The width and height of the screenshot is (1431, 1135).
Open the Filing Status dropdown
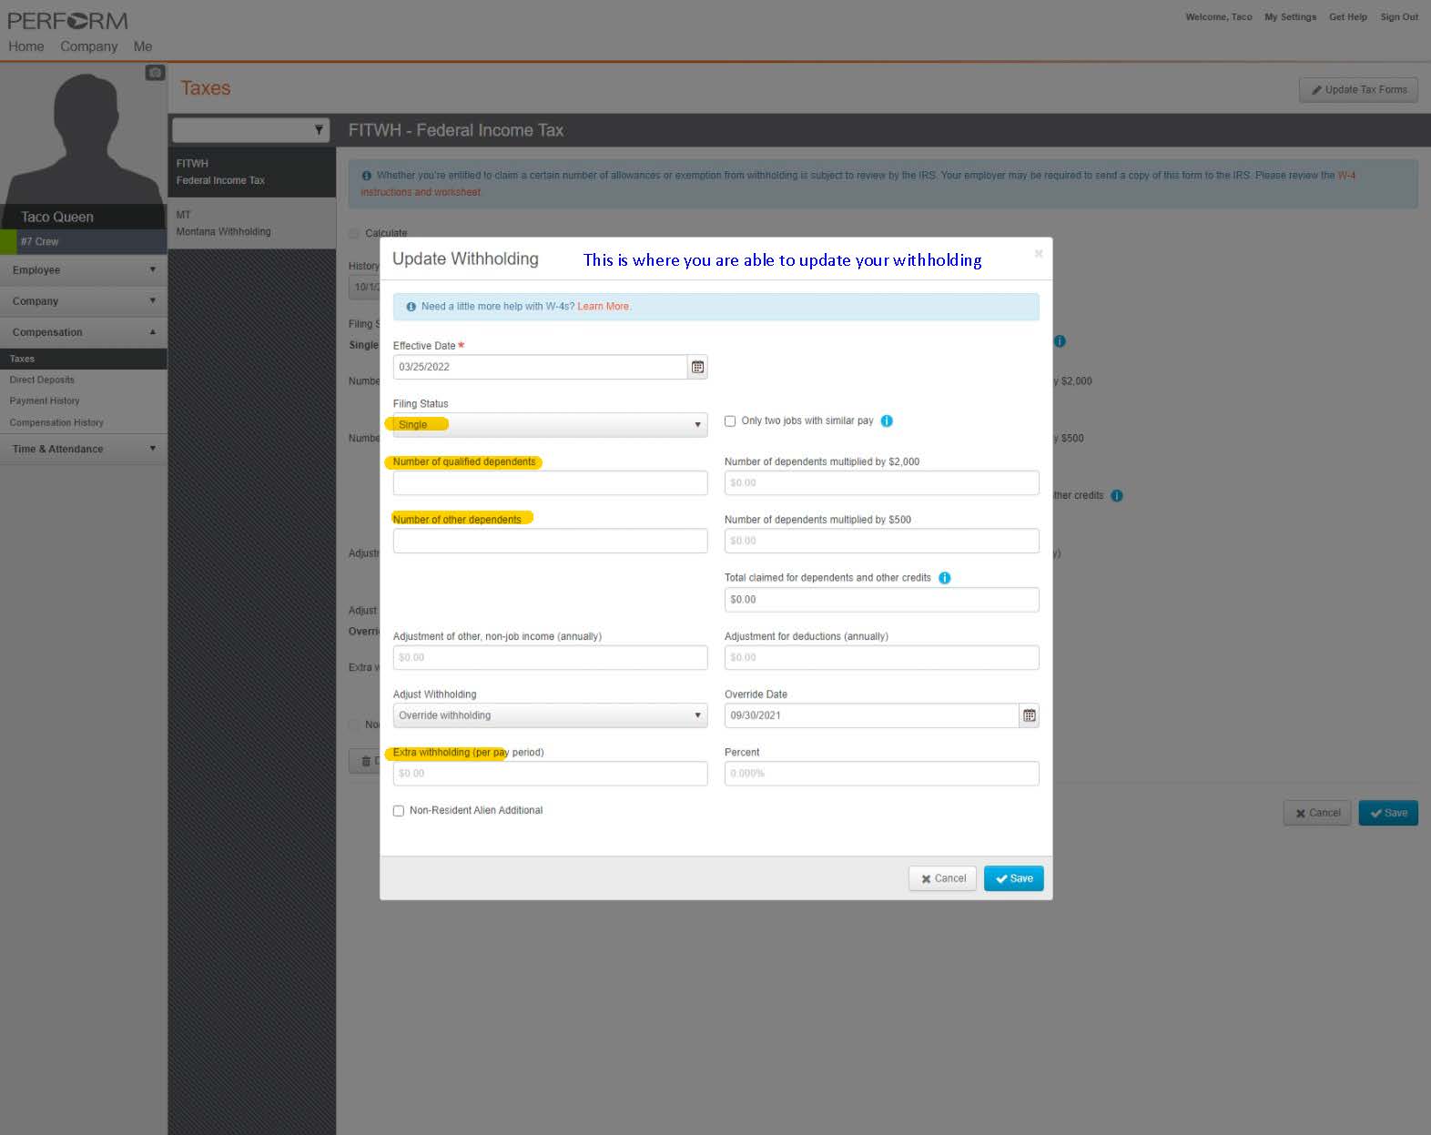coord(550,425)
